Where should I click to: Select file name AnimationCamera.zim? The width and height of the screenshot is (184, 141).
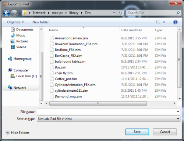(x=71, y=38)
